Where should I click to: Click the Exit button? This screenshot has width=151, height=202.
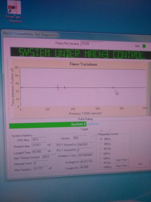[140, 164]
